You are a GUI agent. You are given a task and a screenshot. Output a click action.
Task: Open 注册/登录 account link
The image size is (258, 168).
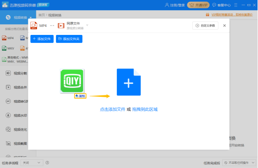coord(175,5)
